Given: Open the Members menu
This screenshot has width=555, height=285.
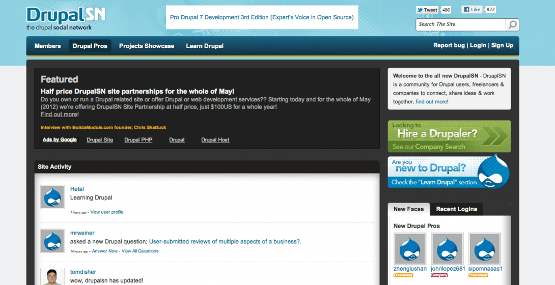Looking at the screenshot, I should coord(47,46).
